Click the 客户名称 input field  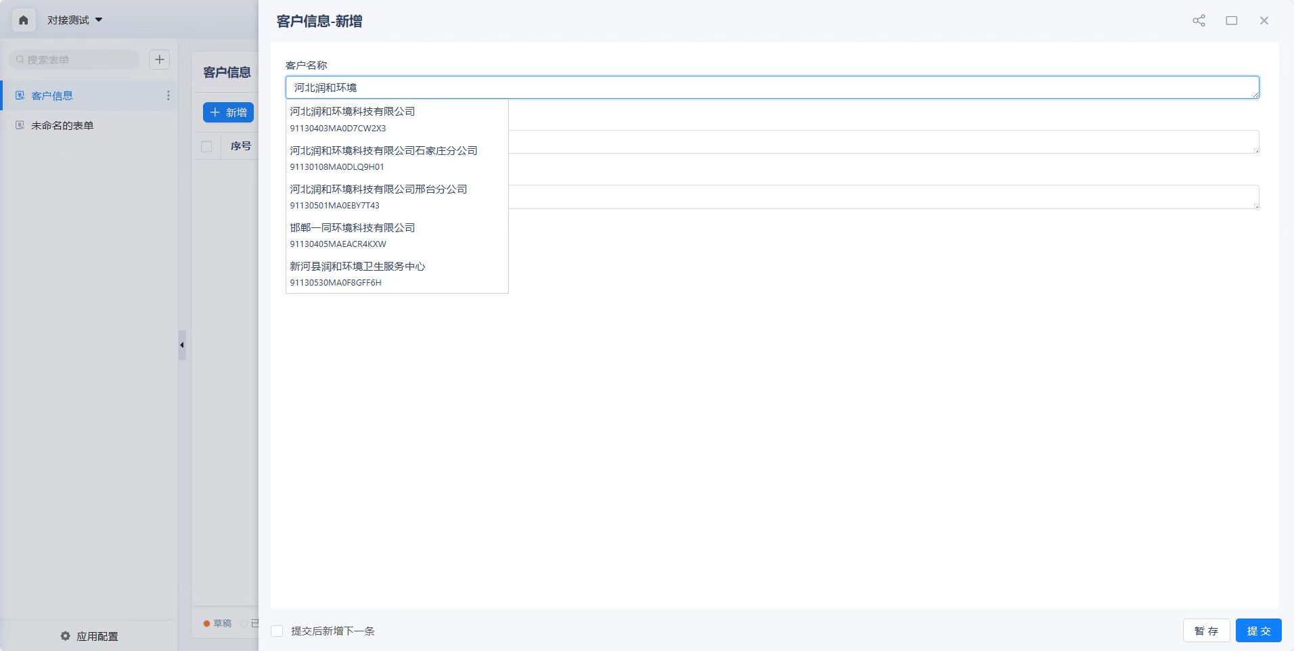(772, 87)
